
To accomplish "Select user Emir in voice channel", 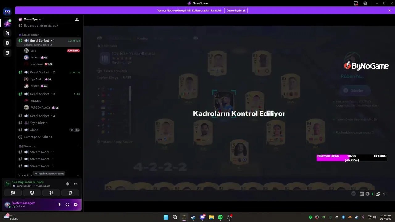I will pos(33,51).
